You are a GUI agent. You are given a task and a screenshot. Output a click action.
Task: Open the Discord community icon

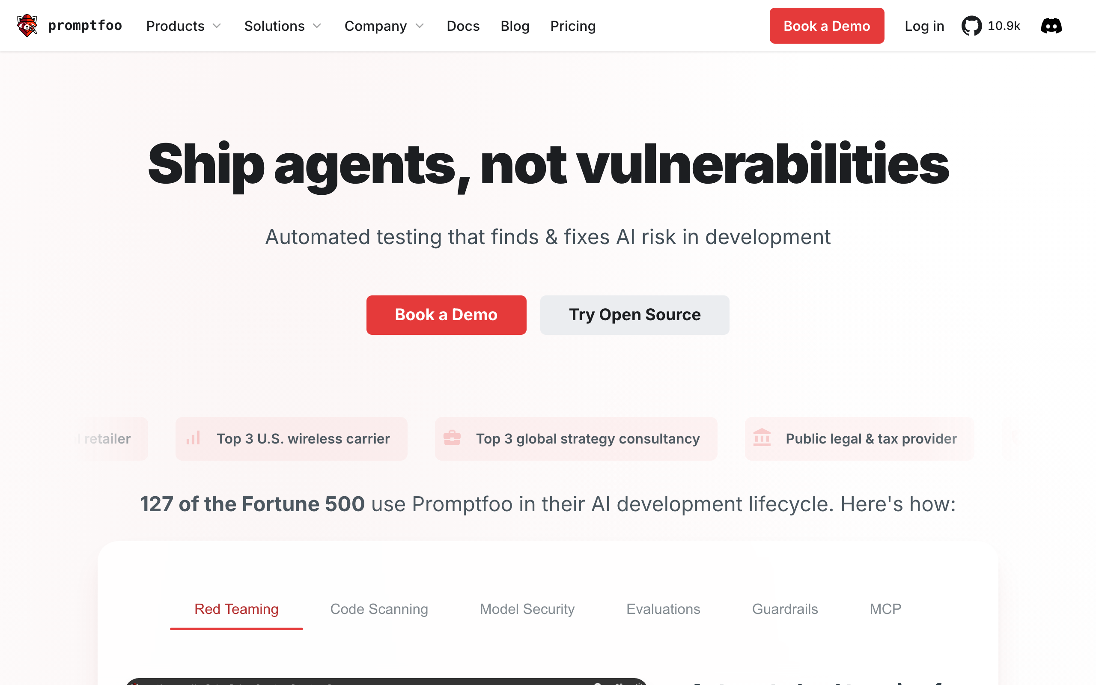point(1051,26)
